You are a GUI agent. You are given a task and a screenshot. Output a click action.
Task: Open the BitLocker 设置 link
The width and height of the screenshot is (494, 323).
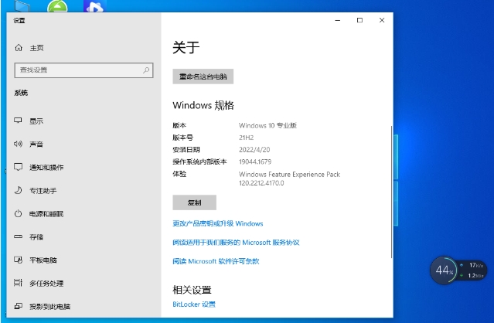click(194, 304)
